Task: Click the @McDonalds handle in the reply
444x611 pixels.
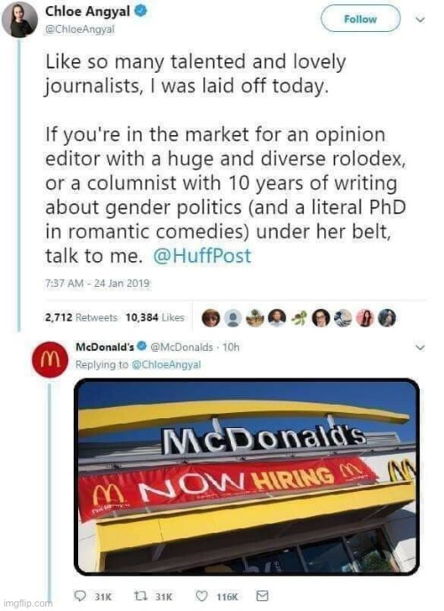Action: [181, 346]
